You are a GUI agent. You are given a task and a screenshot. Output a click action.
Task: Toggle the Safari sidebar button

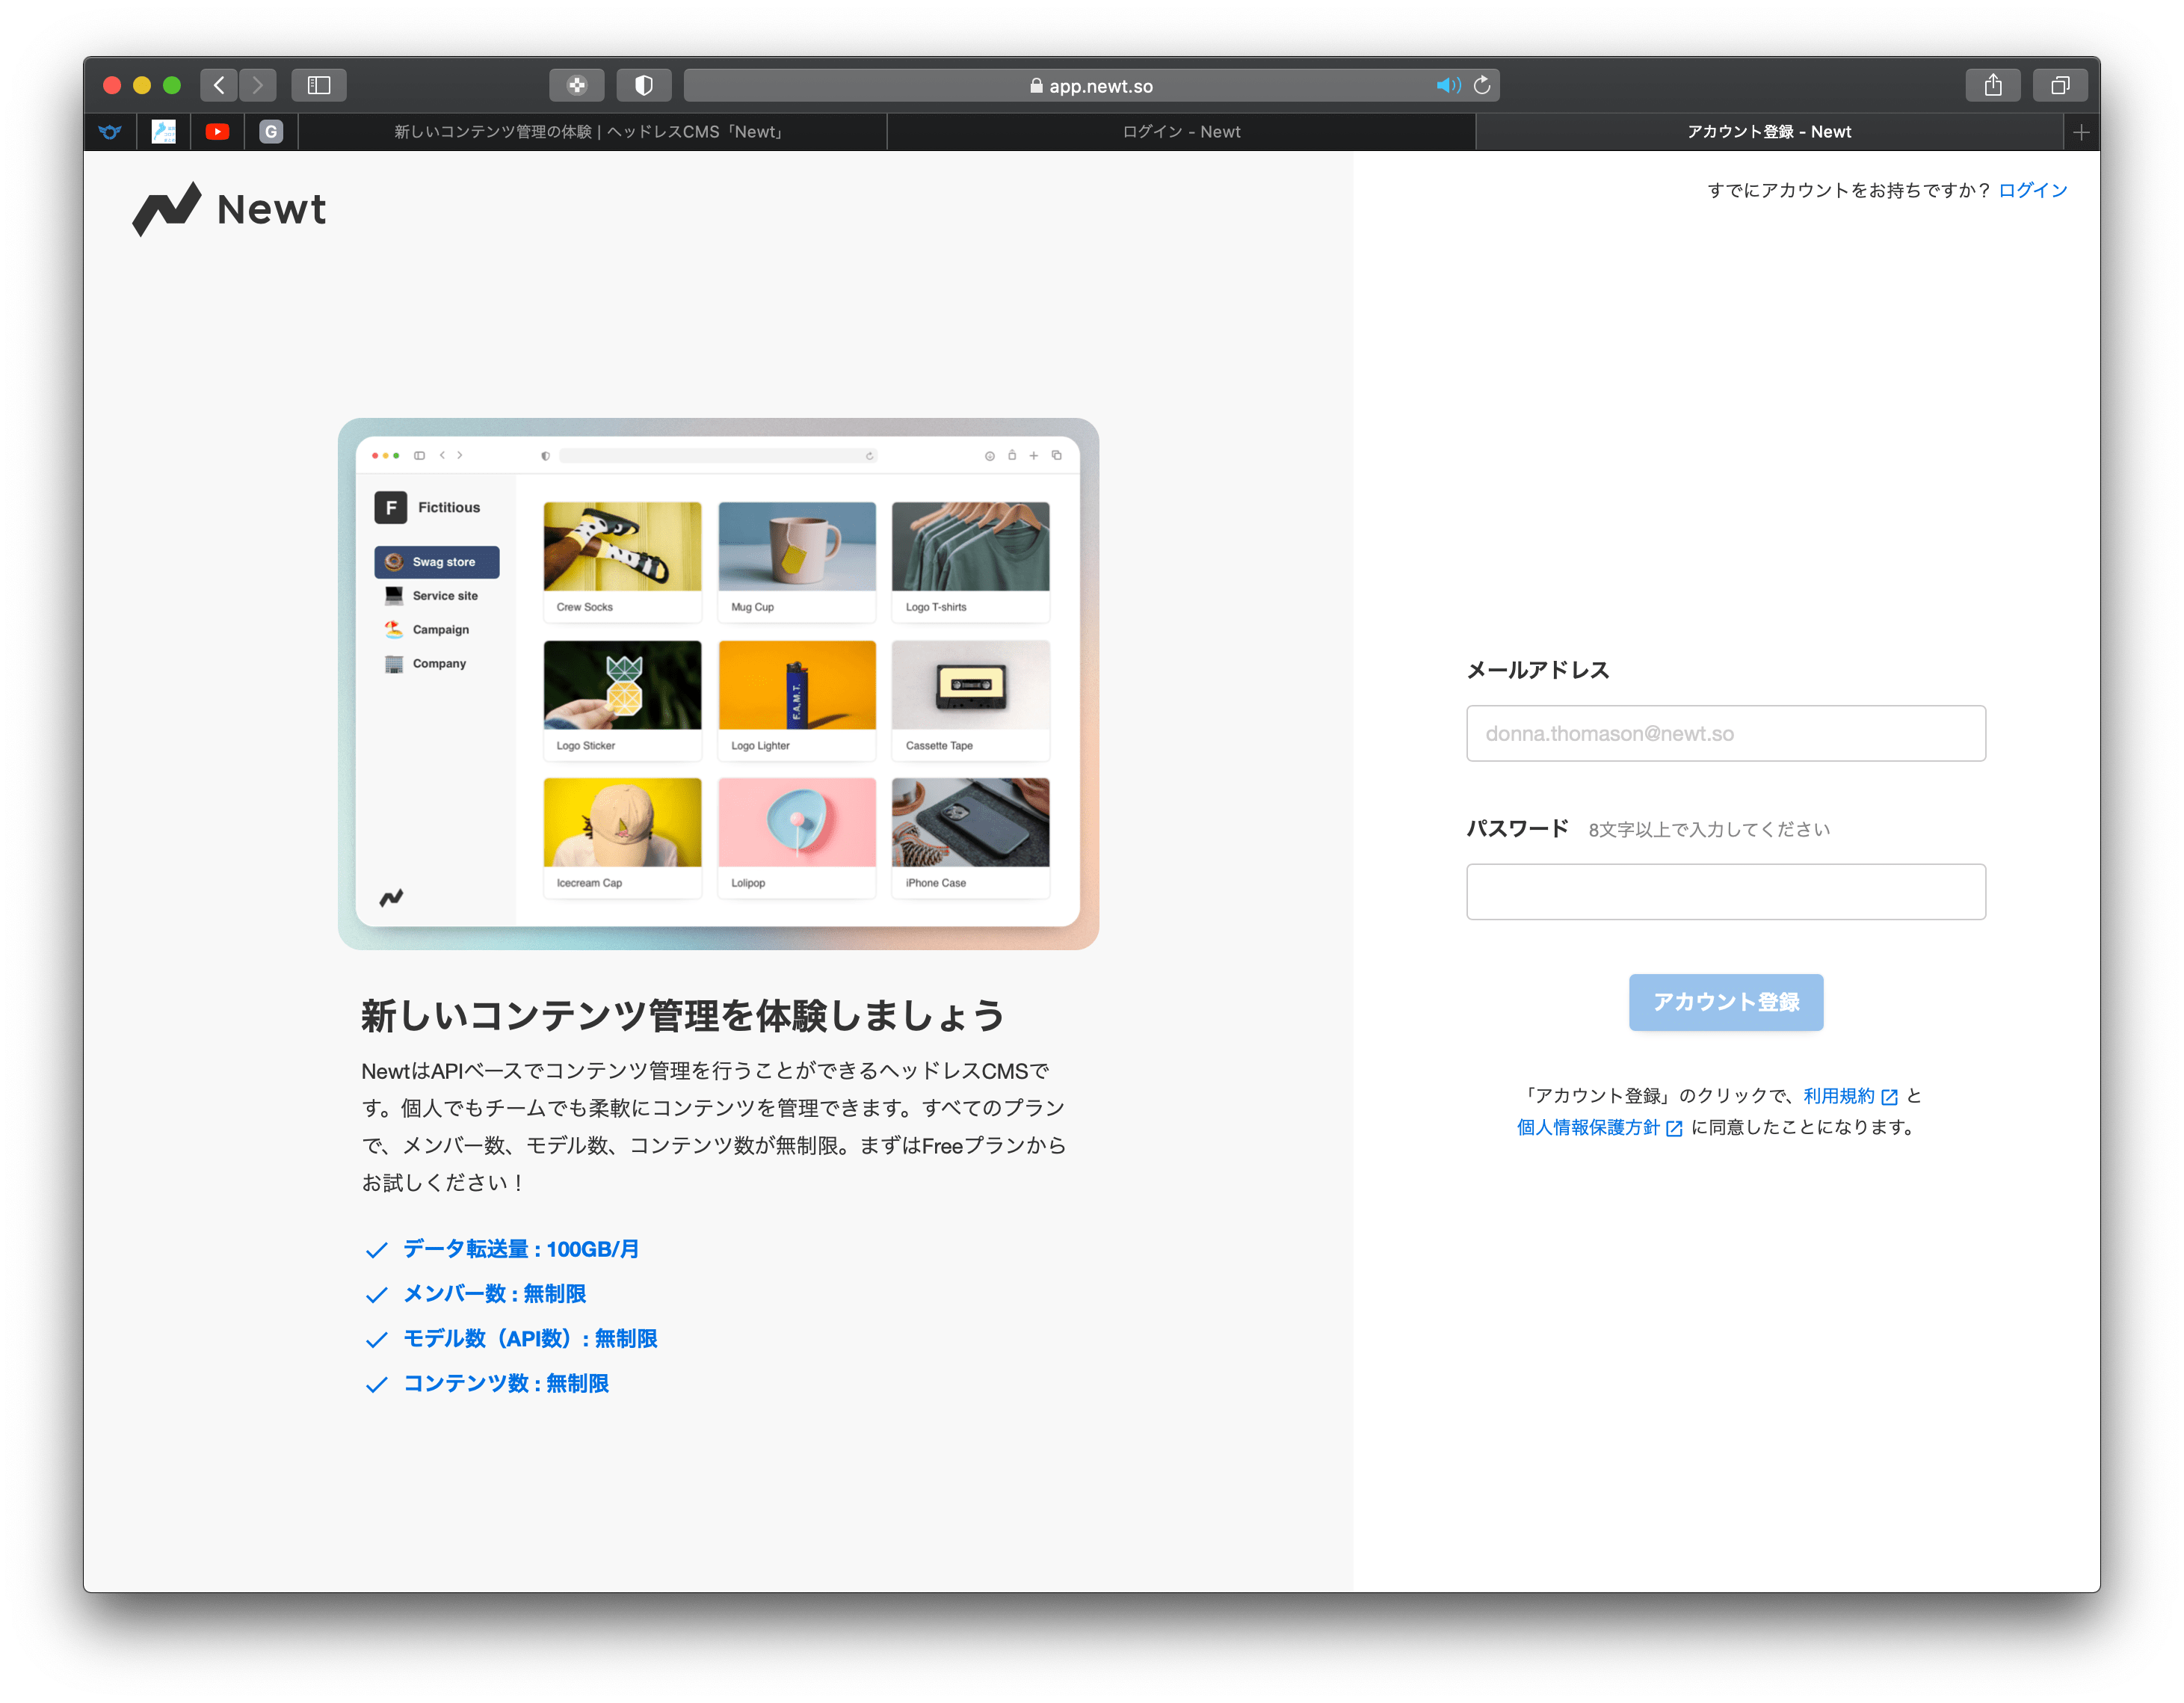tap(319, 85)
